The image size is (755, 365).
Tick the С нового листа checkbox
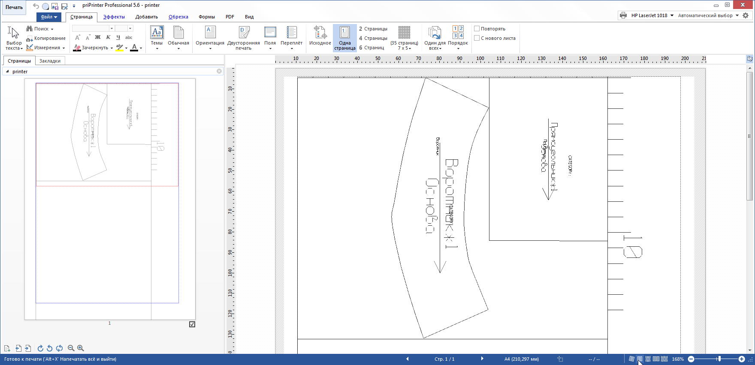click(477, 38)
